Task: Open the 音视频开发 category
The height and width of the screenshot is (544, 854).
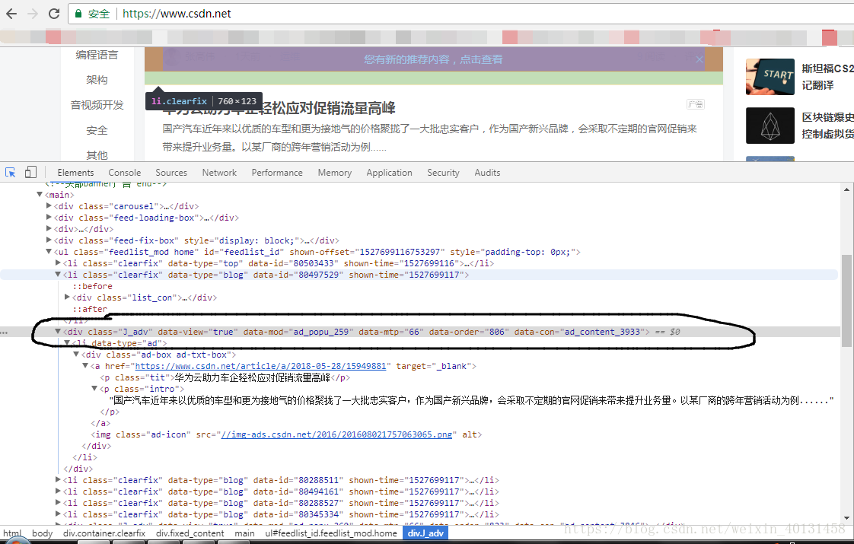Action: tap(97, 105)
